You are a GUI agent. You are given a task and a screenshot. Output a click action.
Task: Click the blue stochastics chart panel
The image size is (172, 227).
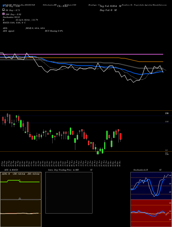151,186
